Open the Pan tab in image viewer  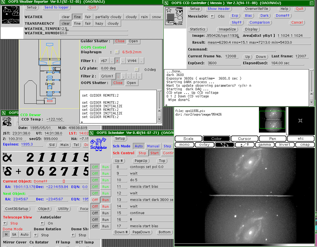(272, 139)
